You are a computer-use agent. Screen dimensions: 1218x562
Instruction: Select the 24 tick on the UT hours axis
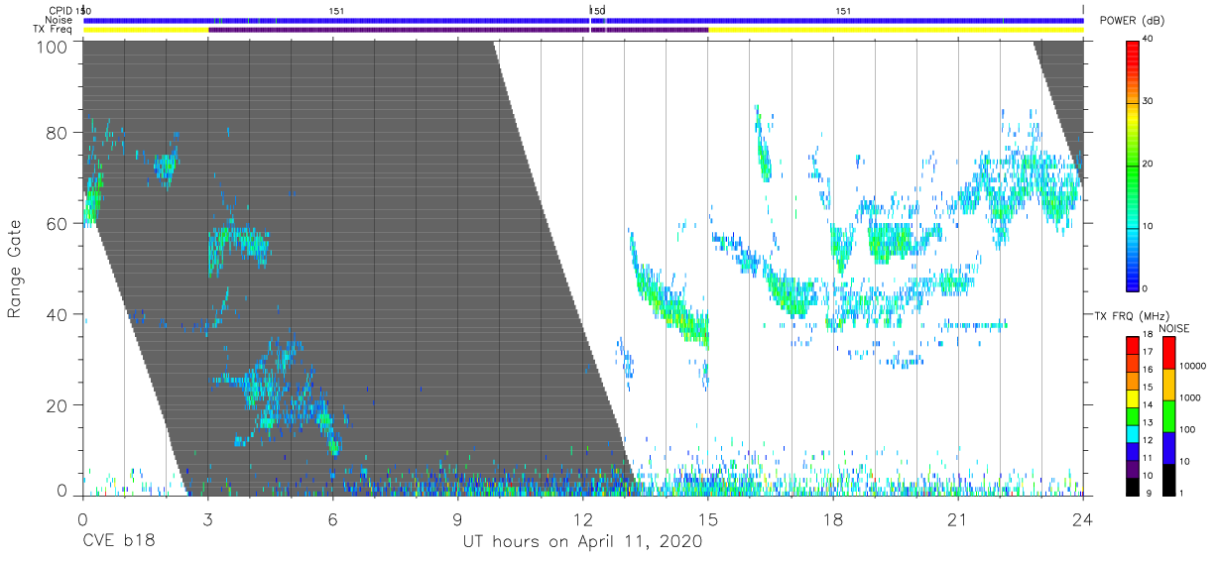click(x=1083, y=518)
